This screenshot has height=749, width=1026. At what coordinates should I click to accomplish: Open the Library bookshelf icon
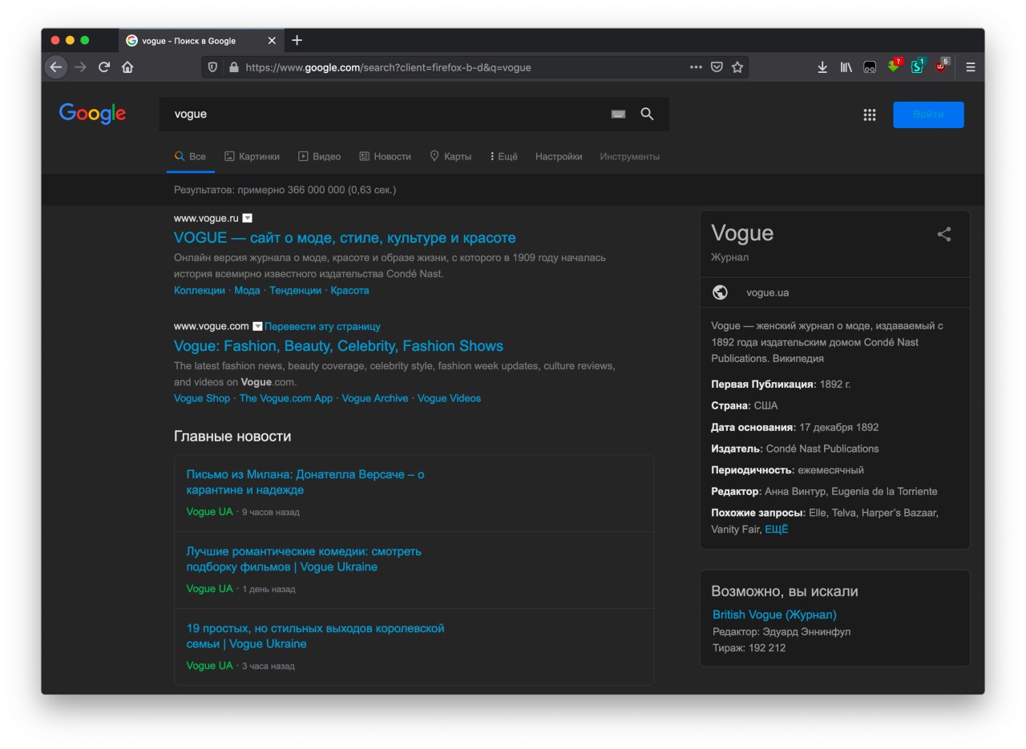tap(846, 67)
